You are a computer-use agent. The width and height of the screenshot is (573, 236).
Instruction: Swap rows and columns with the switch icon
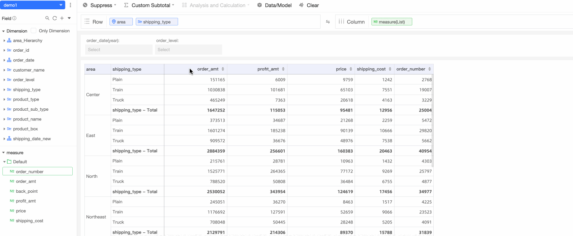[x=328, y=22]
